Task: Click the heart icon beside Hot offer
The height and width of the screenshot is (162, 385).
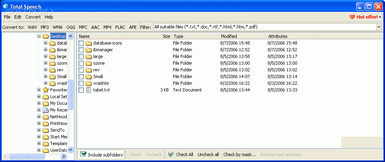Action: pos(352,17)
